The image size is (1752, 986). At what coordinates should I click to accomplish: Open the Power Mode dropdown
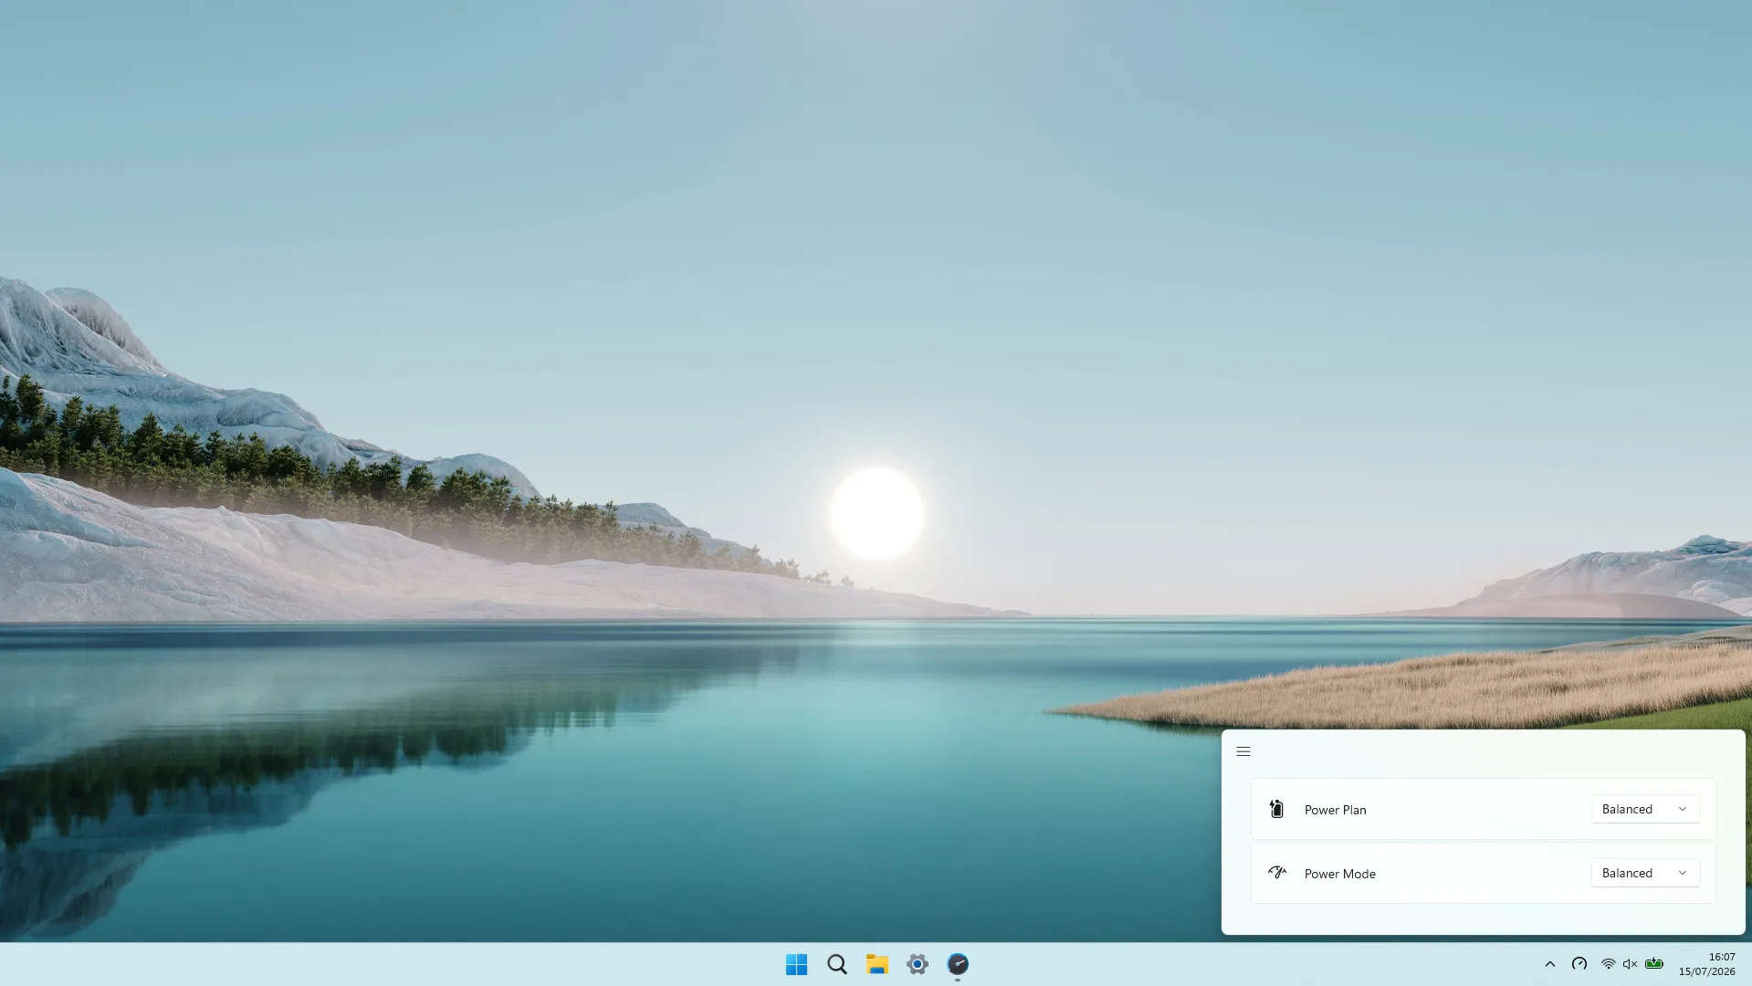[1645, 873]
